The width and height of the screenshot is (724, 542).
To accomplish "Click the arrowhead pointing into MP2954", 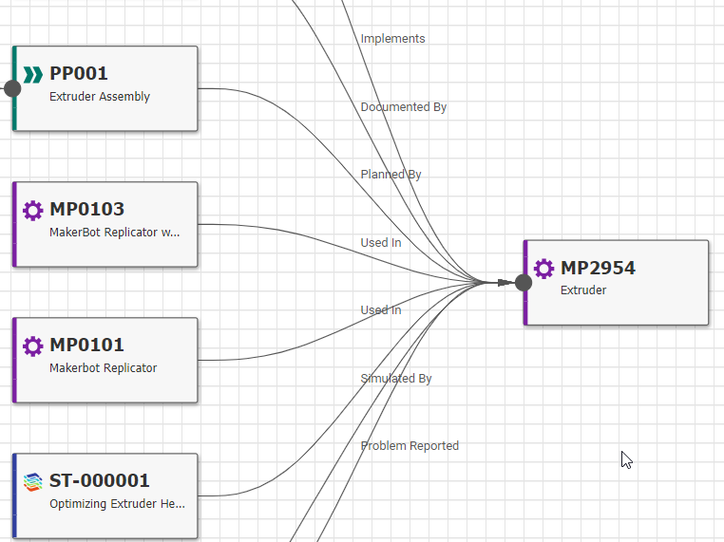I will tap(502, 282).
